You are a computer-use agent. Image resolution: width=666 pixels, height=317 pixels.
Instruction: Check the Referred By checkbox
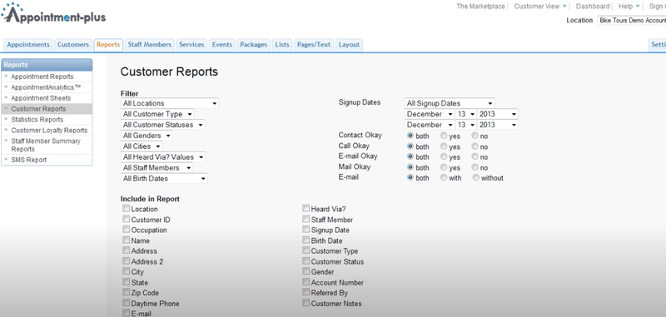(x=306, y=292)
